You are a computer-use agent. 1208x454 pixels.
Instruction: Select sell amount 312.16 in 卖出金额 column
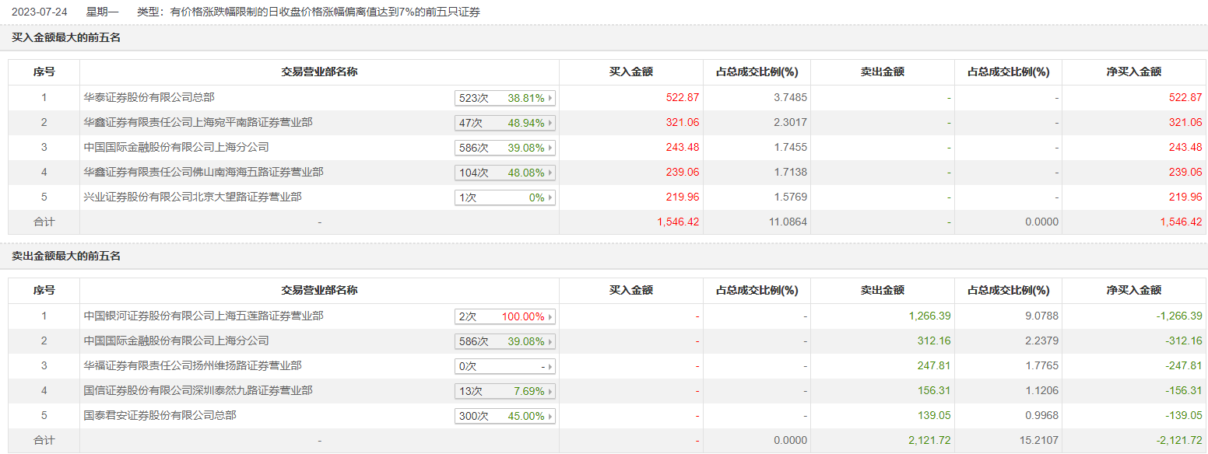coord(934,340)
